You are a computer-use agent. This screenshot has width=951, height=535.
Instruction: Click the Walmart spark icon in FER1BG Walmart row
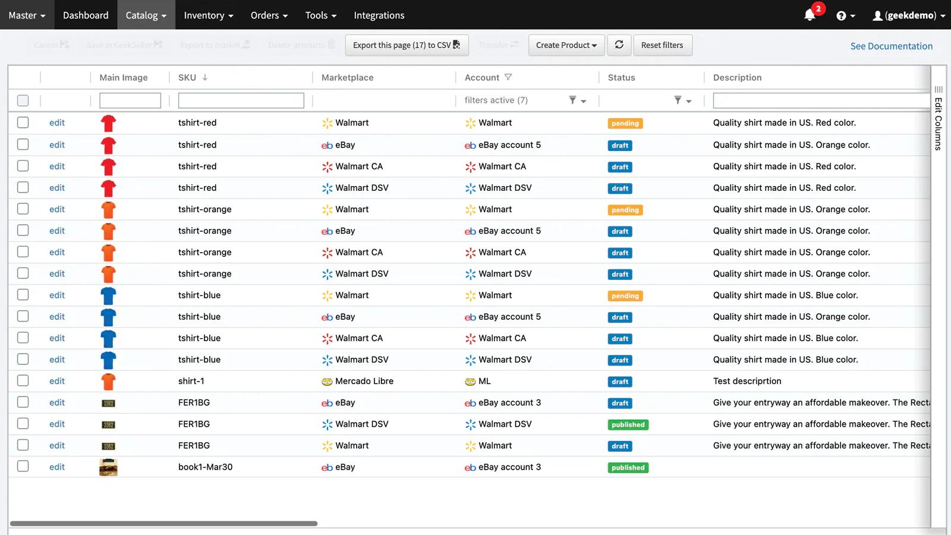pos(327,446)
